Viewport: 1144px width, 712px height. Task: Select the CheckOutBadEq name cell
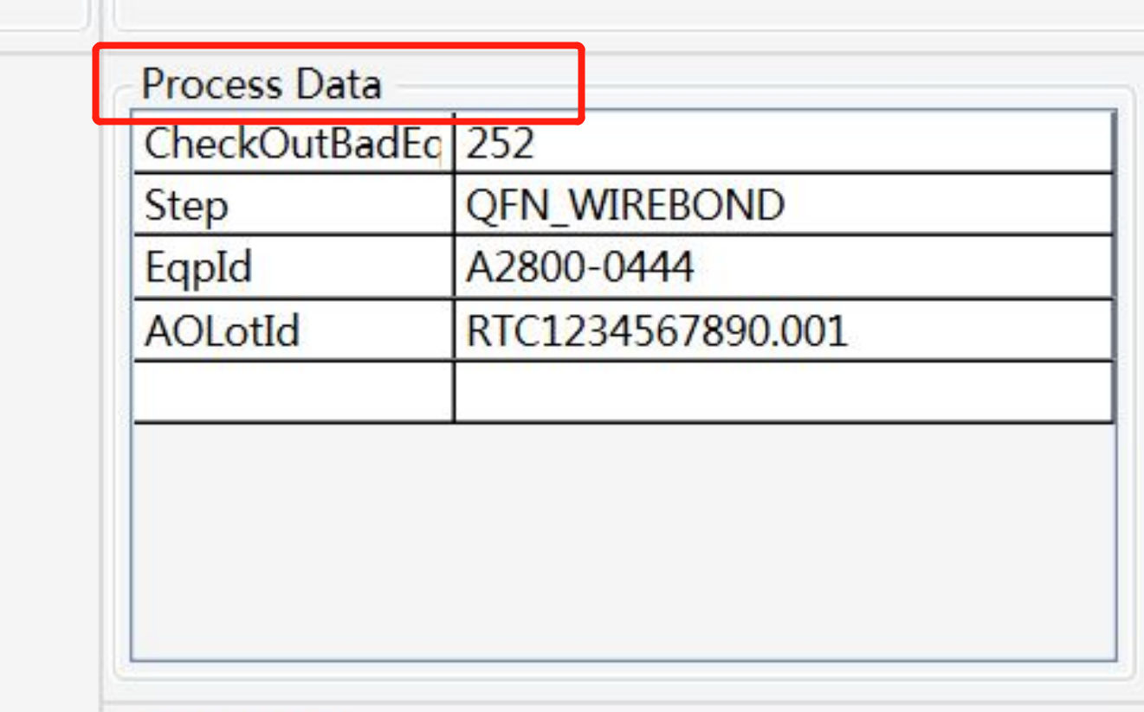293,144
